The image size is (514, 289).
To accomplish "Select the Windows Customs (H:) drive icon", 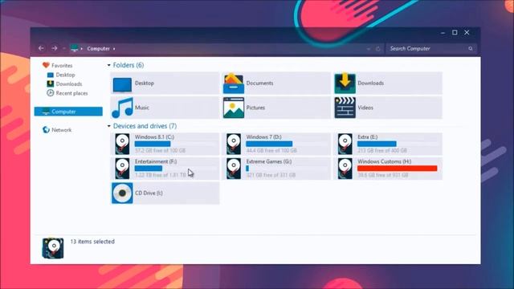I will click(x=345, y=169).
